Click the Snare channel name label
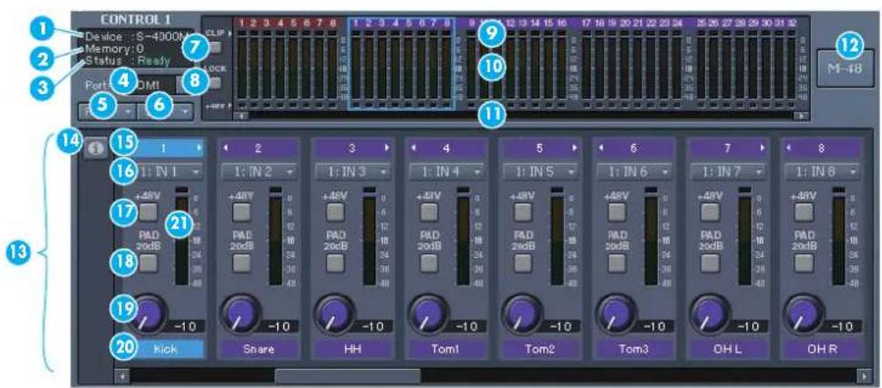882x388 pixels. click(x=259, y=349)
